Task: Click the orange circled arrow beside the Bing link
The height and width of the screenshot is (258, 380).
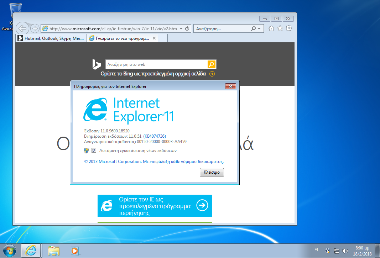Action: (x=212, y=74)
